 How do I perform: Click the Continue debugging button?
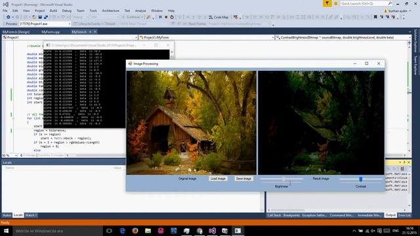(131, 17)
